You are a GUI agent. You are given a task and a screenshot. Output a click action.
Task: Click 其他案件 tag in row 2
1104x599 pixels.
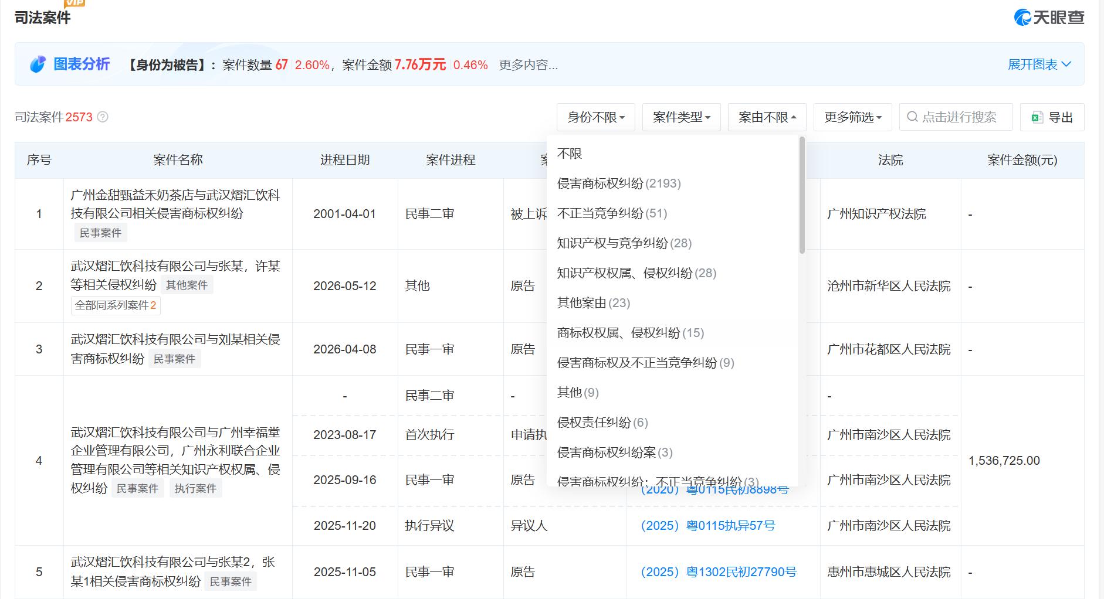[187, 285]
